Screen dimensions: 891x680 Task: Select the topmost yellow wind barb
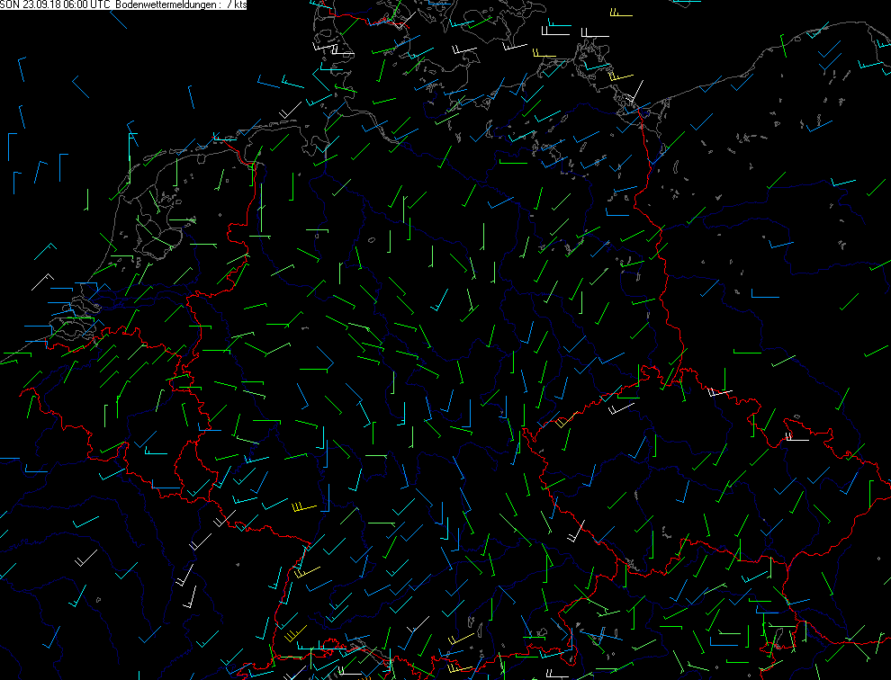click(619, 14)
